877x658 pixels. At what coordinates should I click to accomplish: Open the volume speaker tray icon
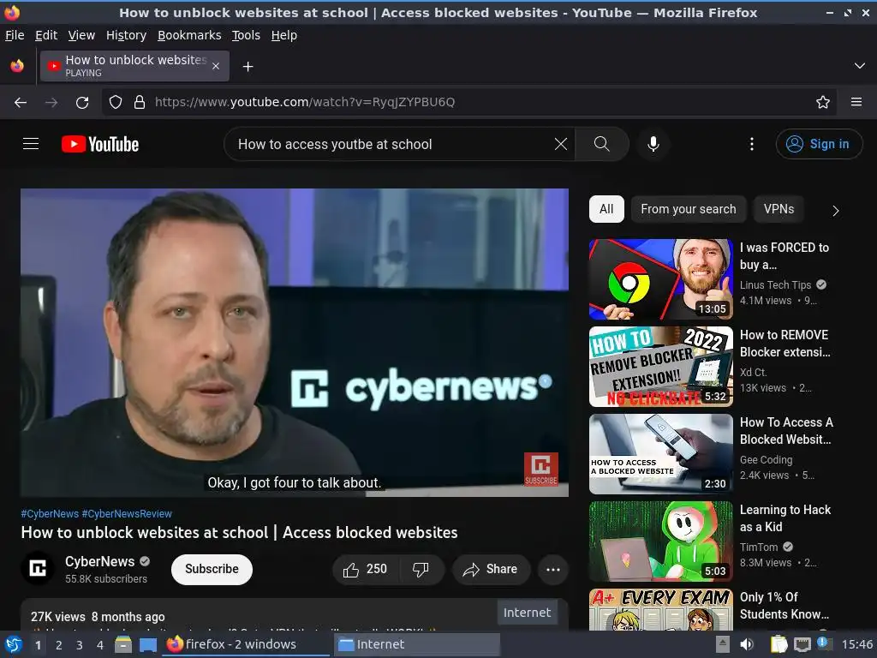(747, 644)
